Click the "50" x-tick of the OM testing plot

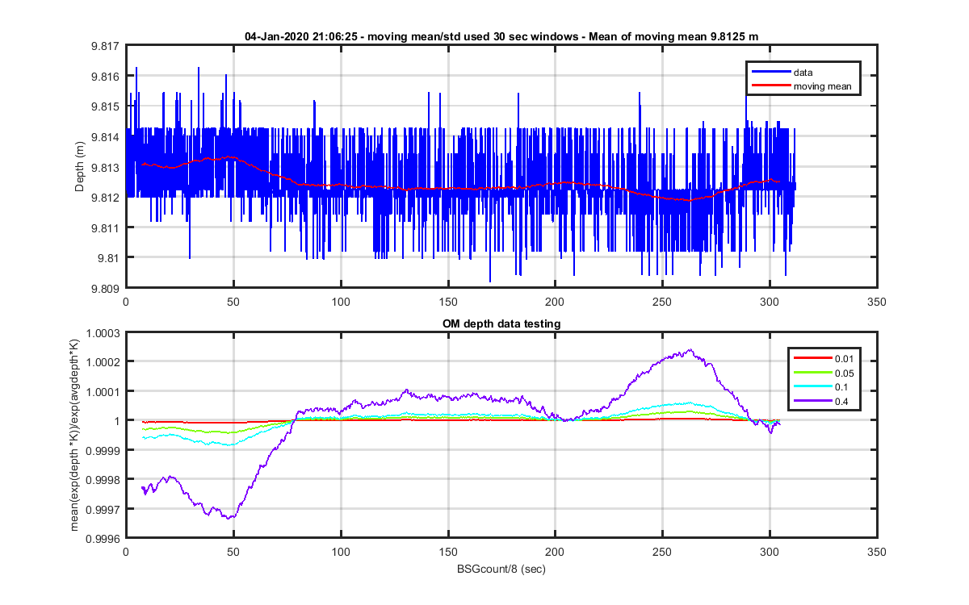[x=233, y=553]
